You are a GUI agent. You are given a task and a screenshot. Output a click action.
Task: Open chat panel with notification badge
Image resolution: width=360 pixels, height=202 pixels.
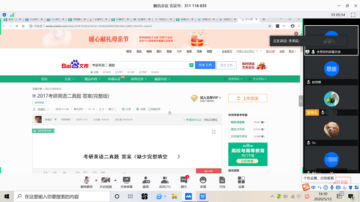184,182
